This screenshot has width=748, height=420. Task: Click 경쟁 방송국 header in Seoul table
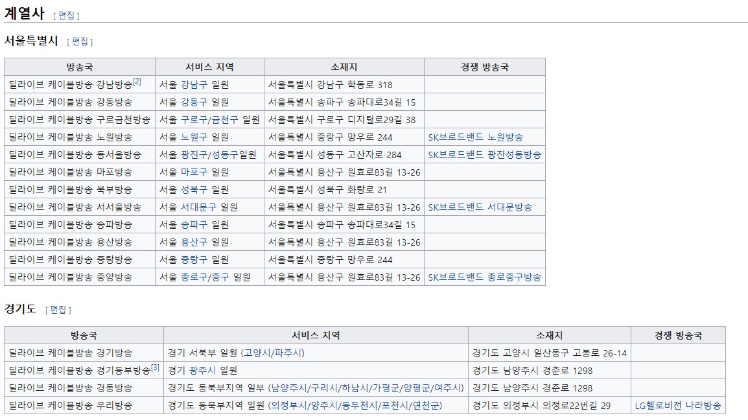(485, 67)
